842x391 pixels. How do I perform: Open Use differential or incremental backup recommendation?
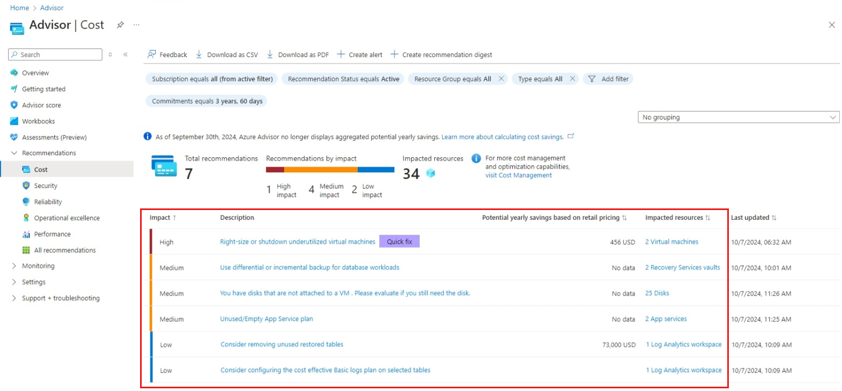click(x=310, y=267)
